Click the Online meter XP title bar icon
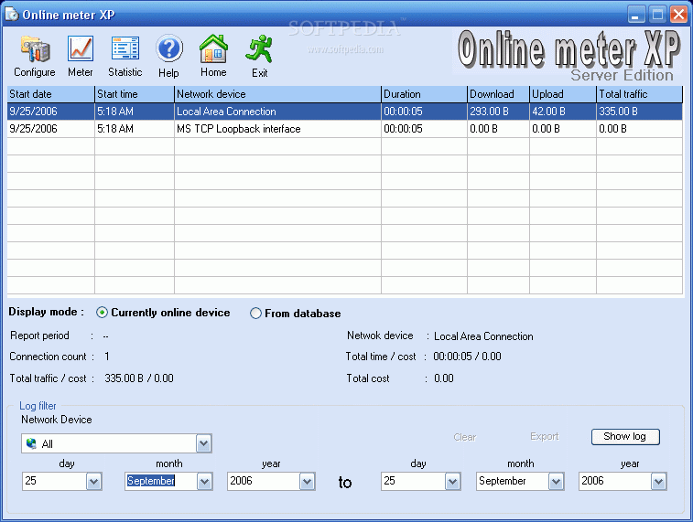This screenshot has width=693, height=522. (x=12, y=14)
